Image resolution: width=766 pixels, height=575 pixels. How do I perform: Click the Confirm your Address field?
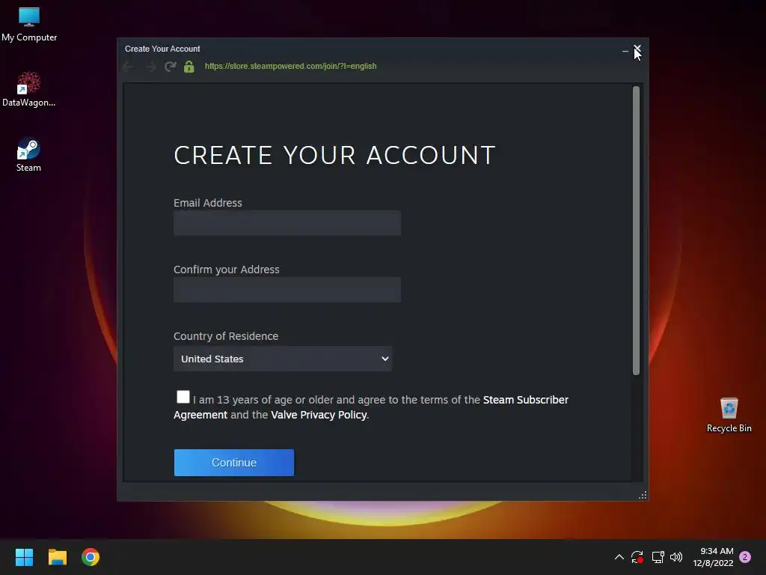pos(287,290)
